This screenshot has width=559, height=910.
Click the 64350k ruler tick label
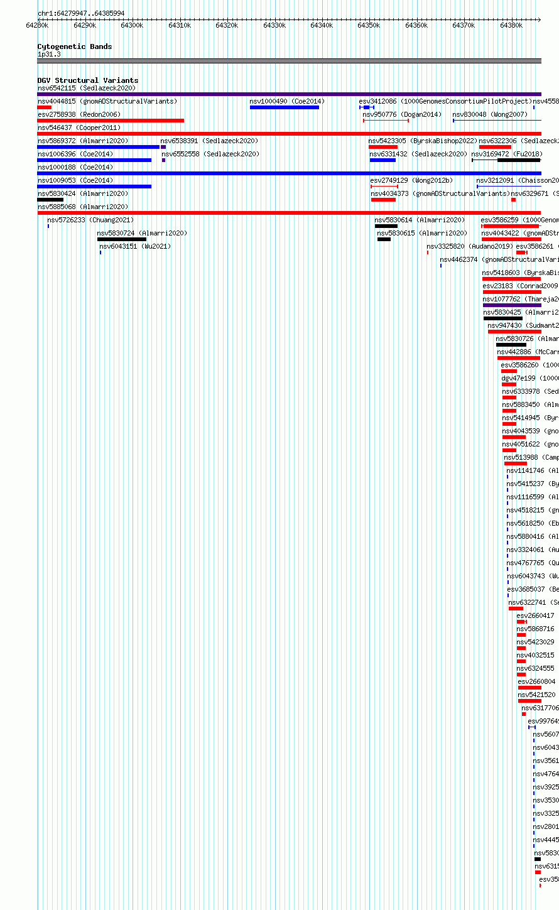click(x=369, y=25)
